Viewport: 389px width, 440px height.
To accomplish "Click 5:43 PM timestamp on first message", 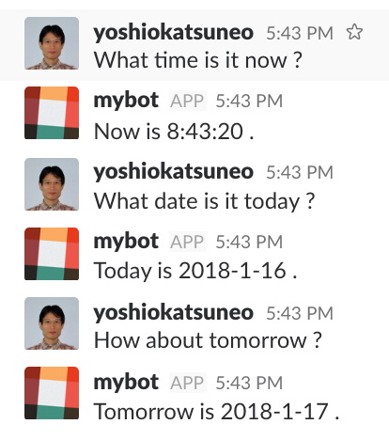I will [300, 33].
